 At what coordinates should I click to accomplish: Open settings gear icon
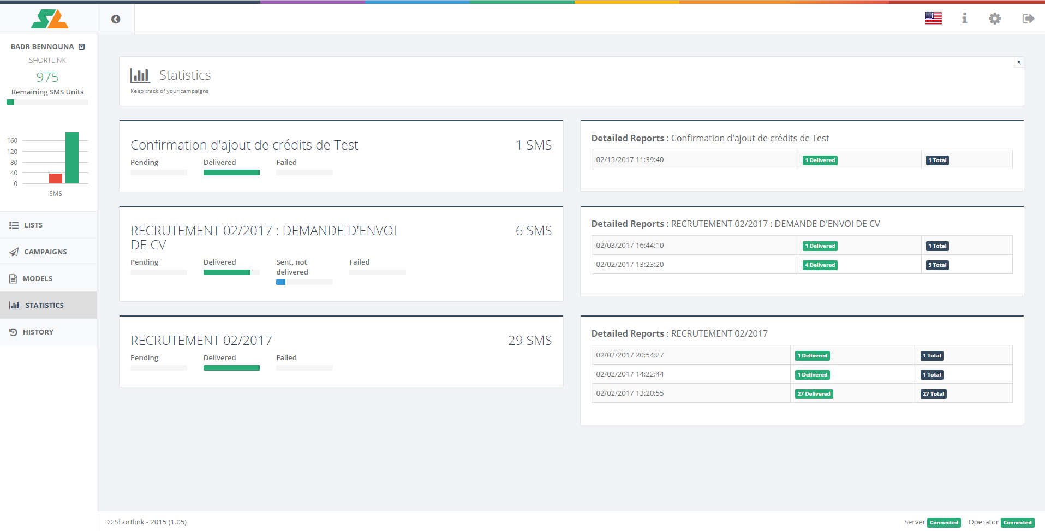coord(995,19)
